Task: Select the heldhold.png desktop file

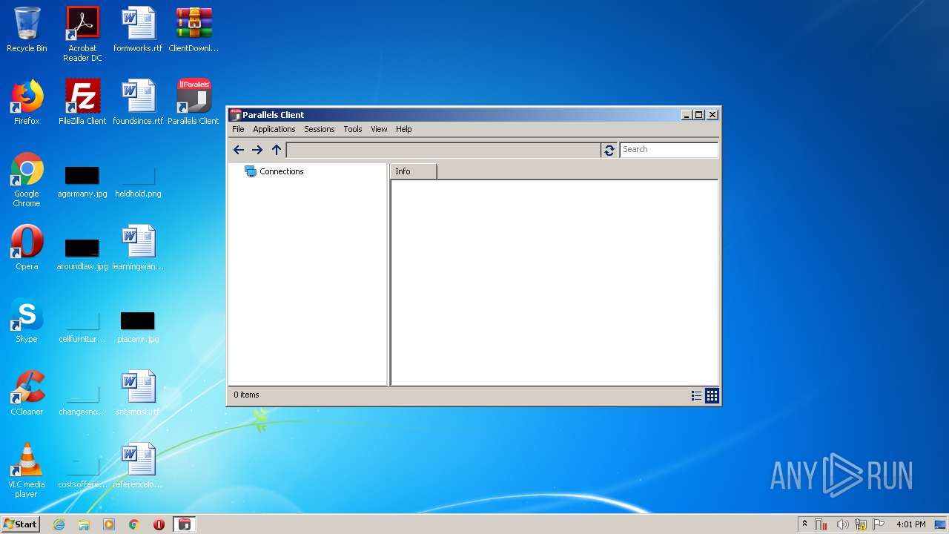Action: click(x=138, y=181)
